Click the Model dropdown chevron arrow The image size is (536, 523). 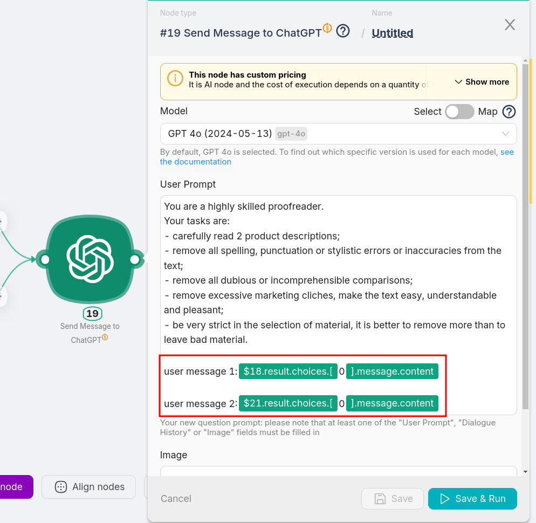click(505, 134)
